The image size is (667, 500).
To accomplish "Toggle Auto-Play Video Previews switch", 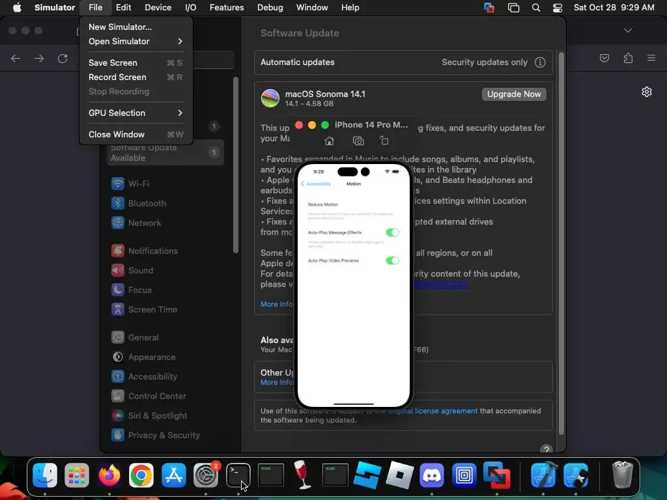I will coord(392,260).
